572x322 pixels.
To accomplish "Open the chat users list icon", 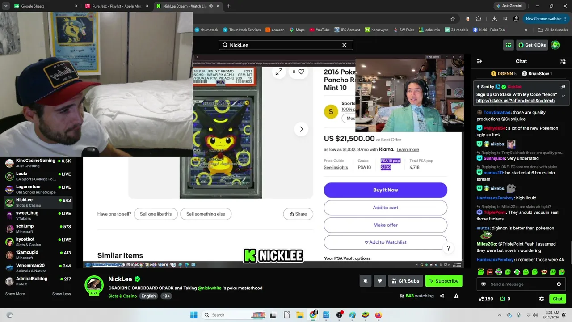I will point(563,61).
